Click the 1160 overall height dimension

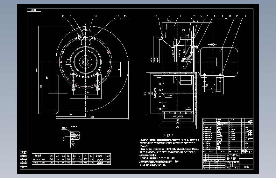[36, 70]
